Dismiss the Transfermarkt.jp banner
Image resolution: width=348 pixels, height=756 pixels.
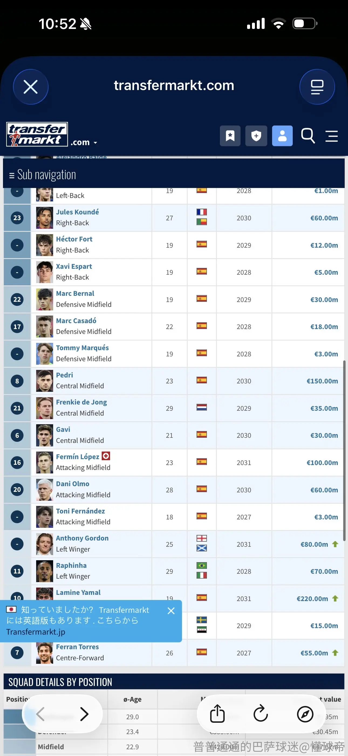pyautogui.click(x=171, y=611)
